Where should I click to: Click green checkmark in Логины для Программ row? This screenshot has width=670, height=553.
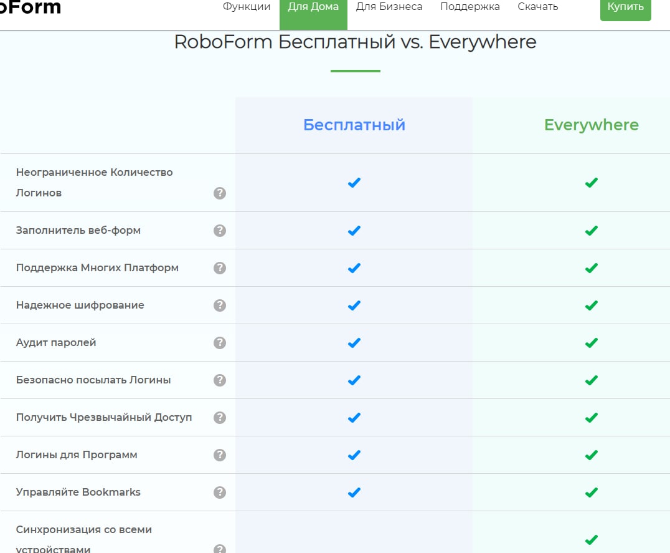pyautogui.click(x=592, y=455)
